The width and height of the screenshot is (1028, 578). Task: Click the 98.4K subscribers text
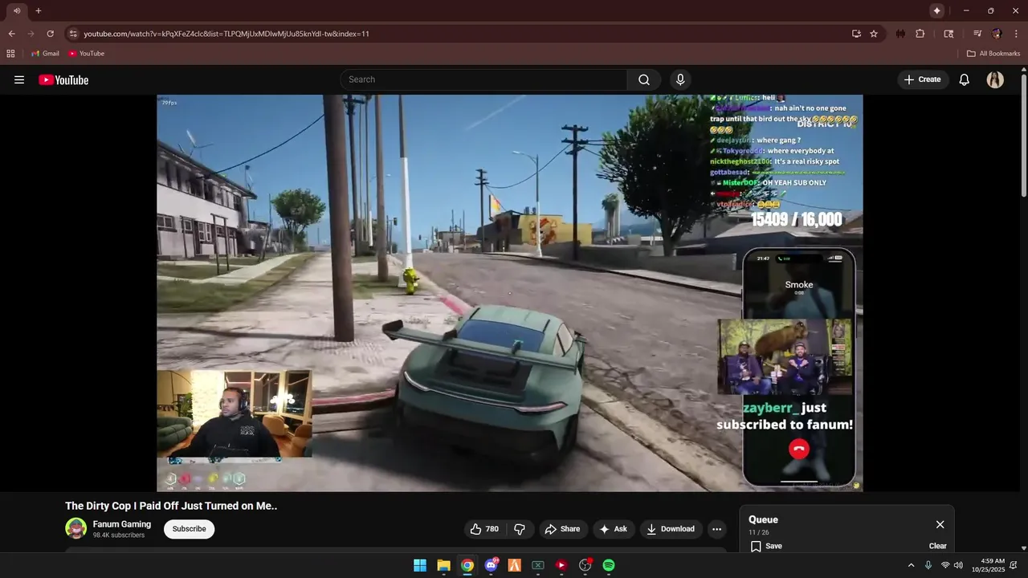[119, 535]
